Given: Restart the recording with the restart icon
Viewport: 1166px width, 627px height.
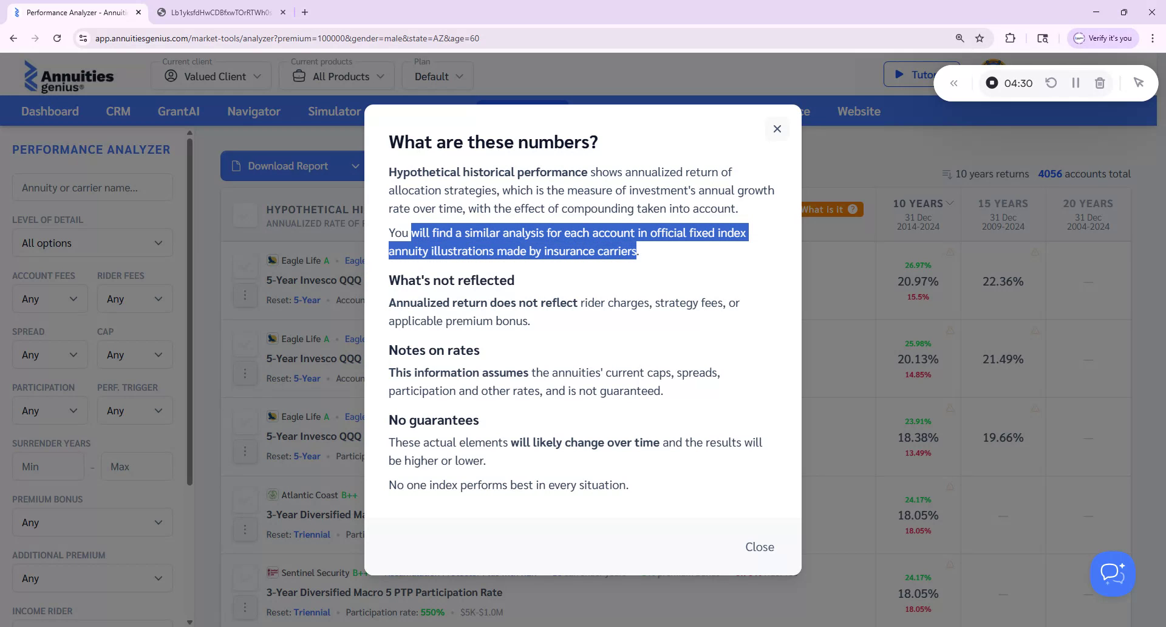Looking at the screenshot, I should (x=1052, y=83).
